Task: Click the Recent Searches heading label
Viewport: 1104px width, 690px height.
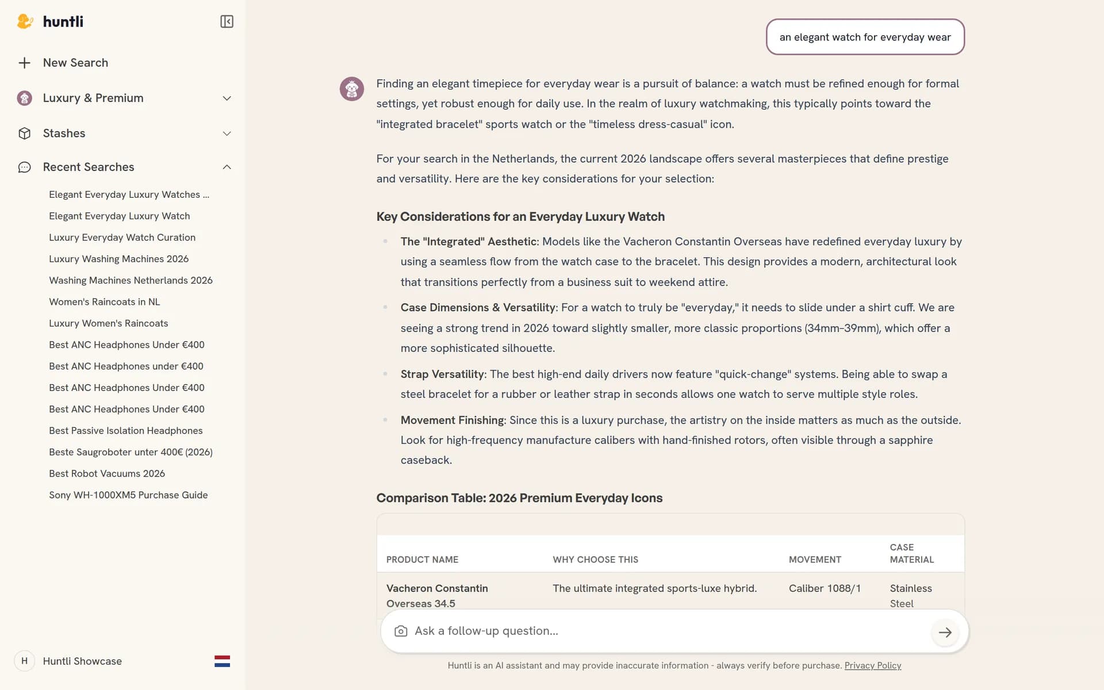Action: 89,167
